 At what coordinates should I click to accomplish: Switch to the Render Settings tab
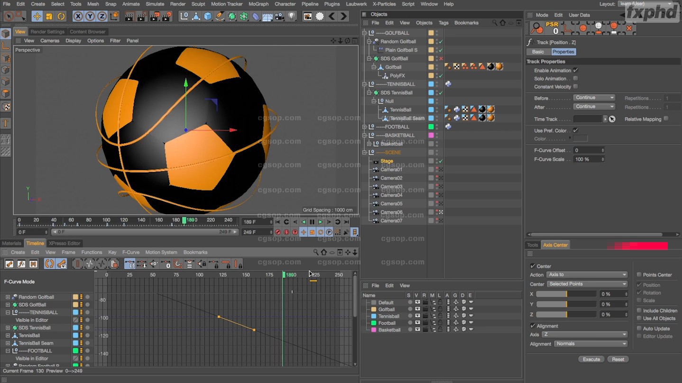click(47, 32)
